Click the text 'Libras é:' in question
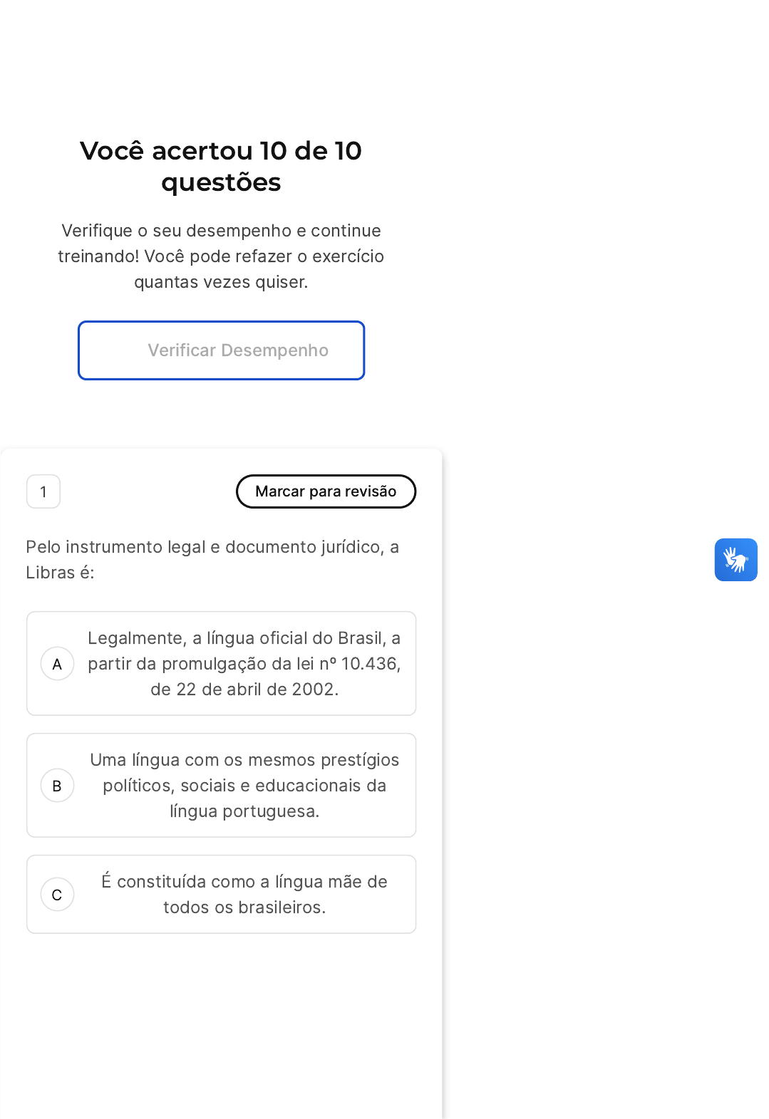The width and height of the screenshot is (769, 1119). click(x=60, y=573)
